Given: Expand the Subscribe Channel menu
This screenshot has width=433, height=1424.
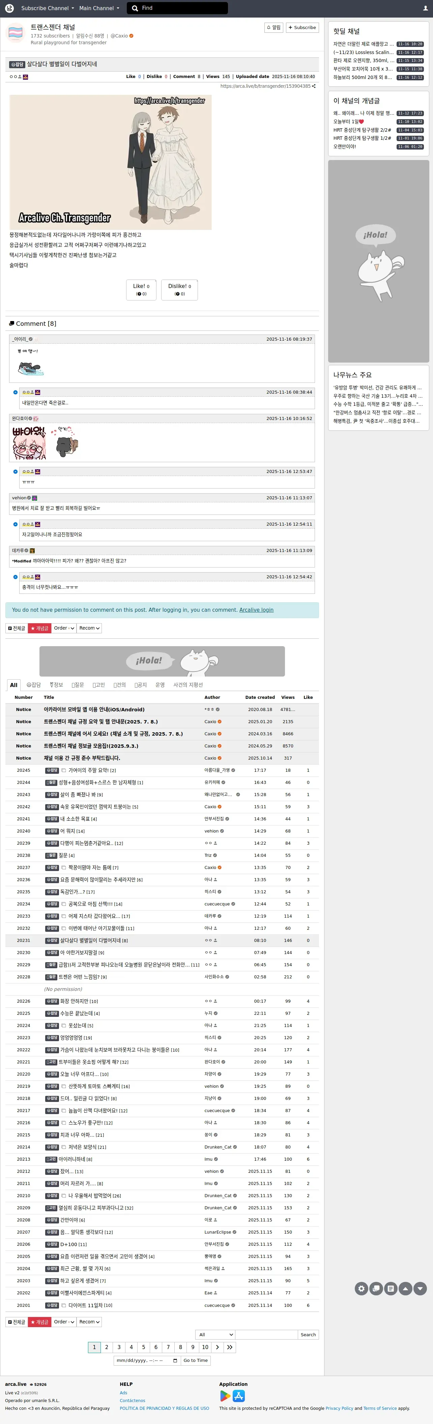Looking at the screenshot, I should (x=47, y=8).
